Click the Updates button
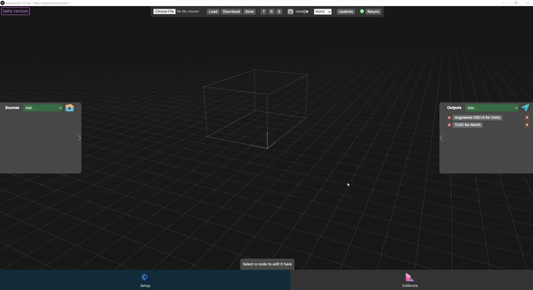 346,11
